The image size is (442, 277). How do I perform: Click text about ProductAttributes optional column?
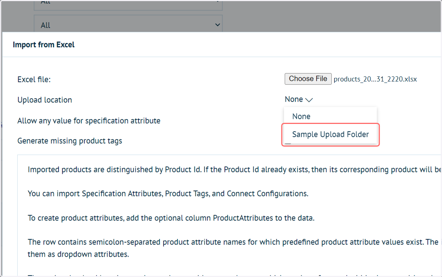point(171,218)
